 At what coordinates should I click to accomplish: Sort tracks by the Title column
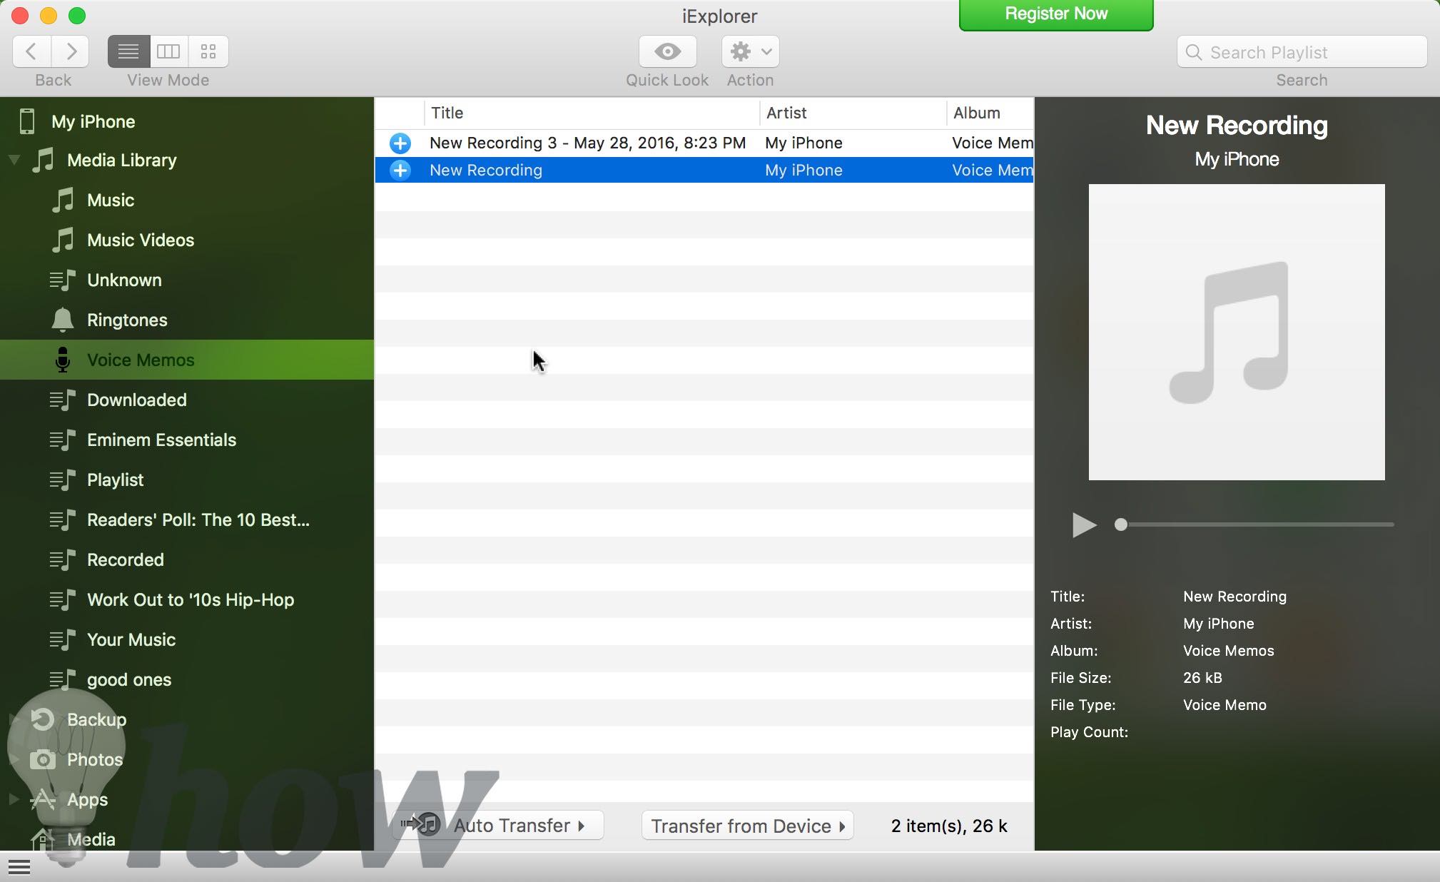(x=592, y=113)
